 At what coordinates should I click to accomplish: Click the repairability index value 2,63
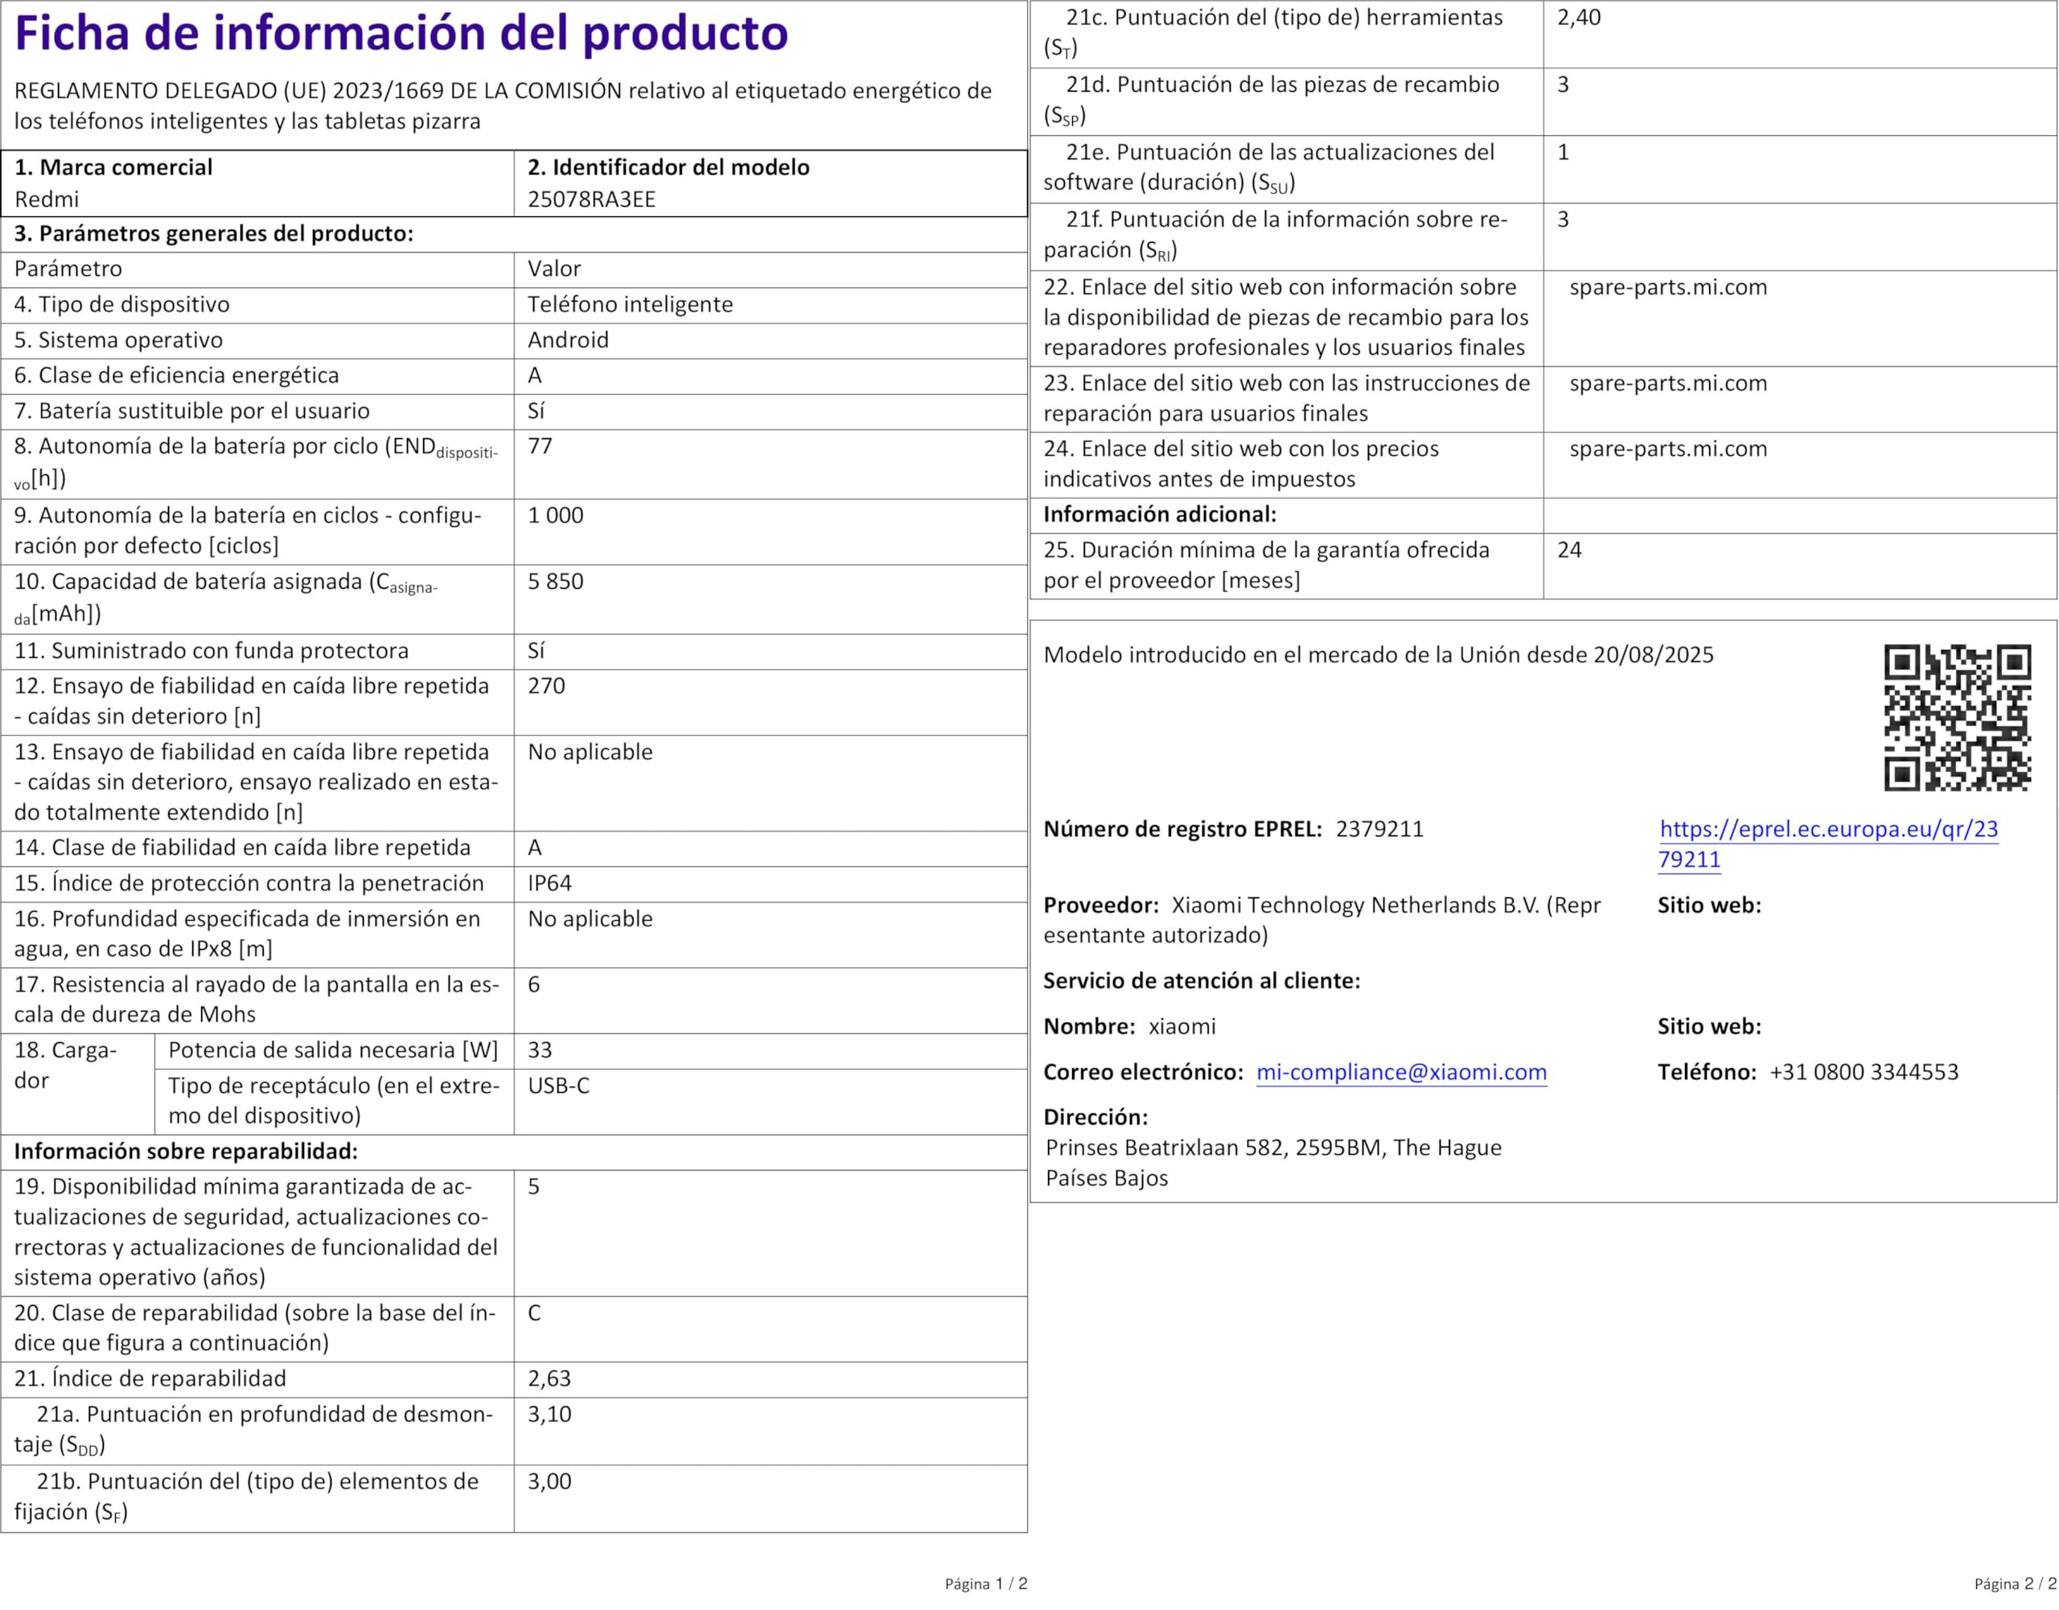click(x=549, y=1378)
